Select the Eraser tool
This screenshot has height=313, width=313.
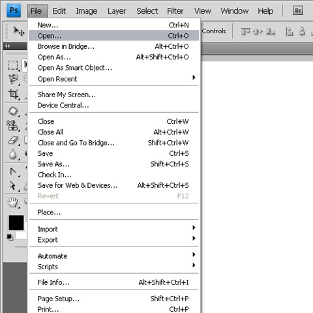[x=13, y=140]
